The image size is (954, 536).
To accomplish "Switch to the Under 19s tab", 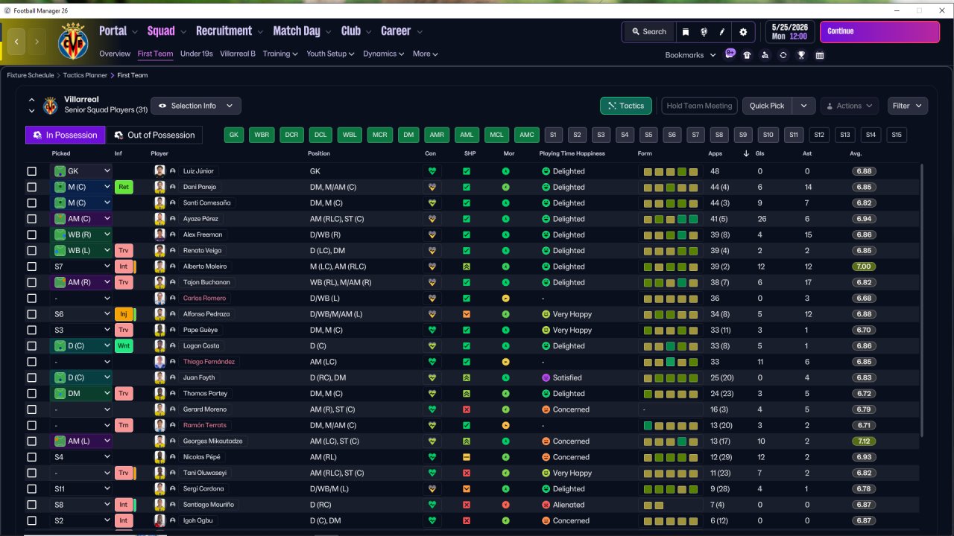I will [x=197, y=54].
